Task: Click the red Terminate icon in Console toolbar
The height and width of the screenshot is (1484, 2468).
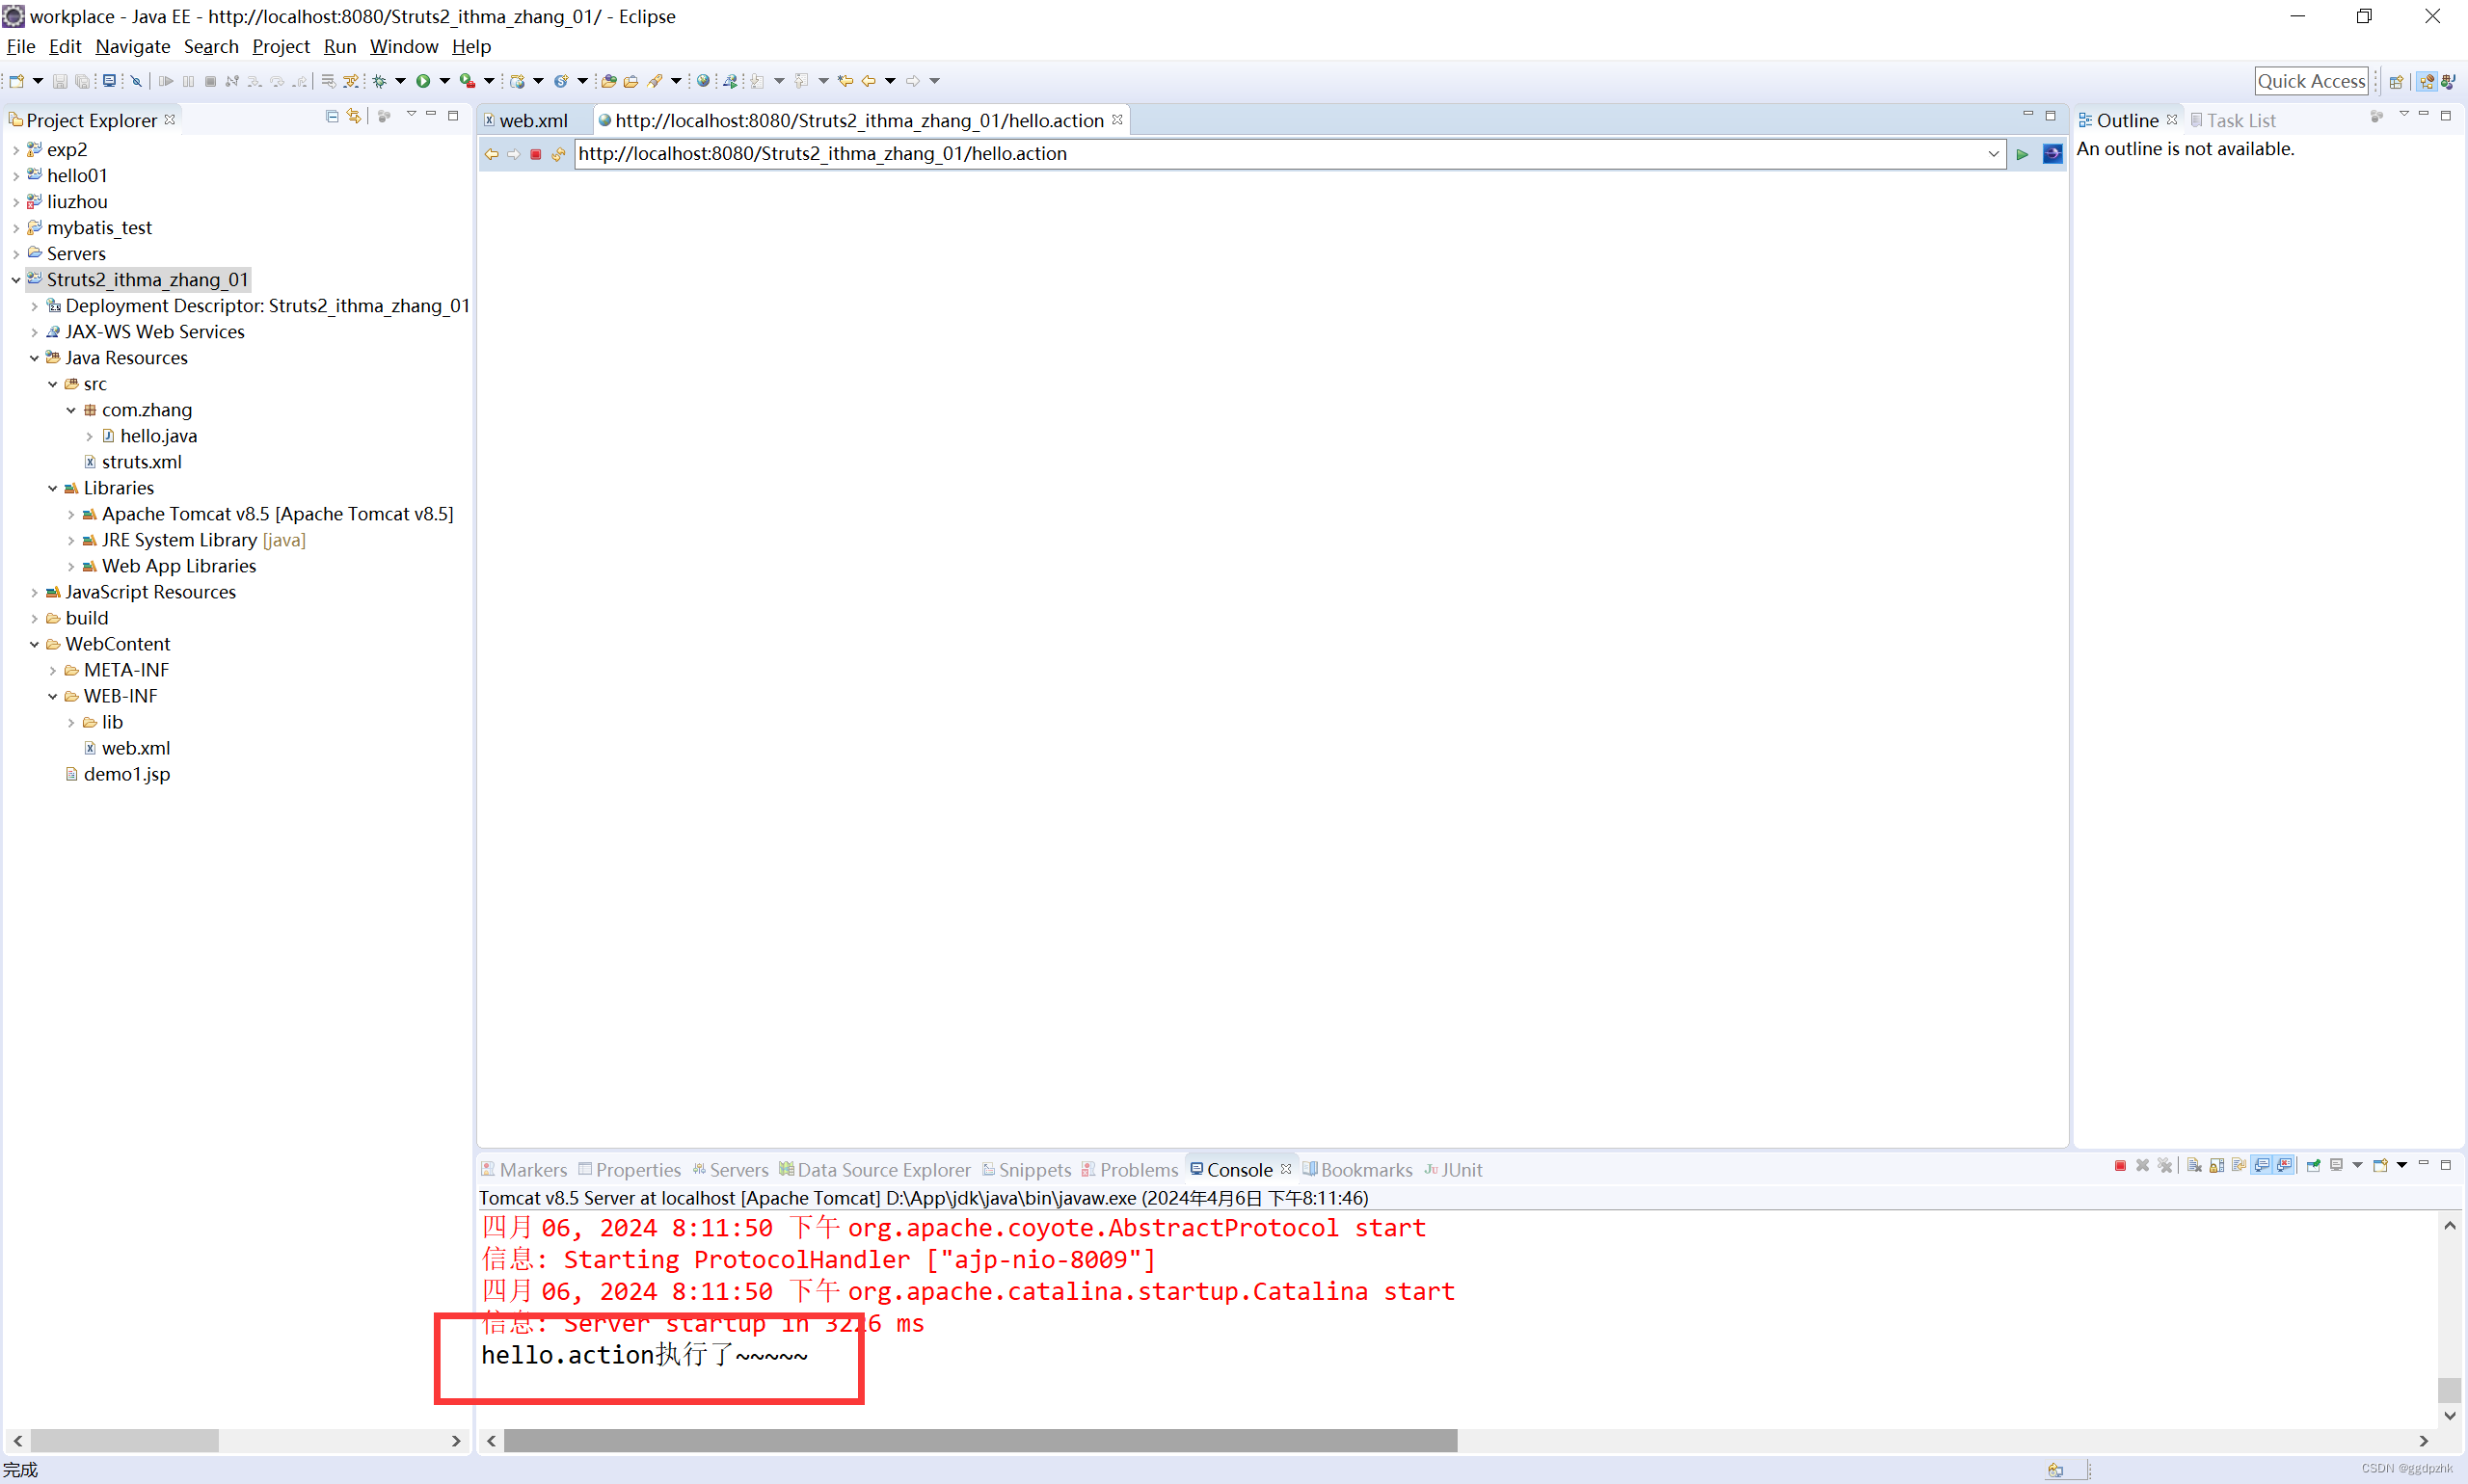Action: click(x=2120, y=1166)
